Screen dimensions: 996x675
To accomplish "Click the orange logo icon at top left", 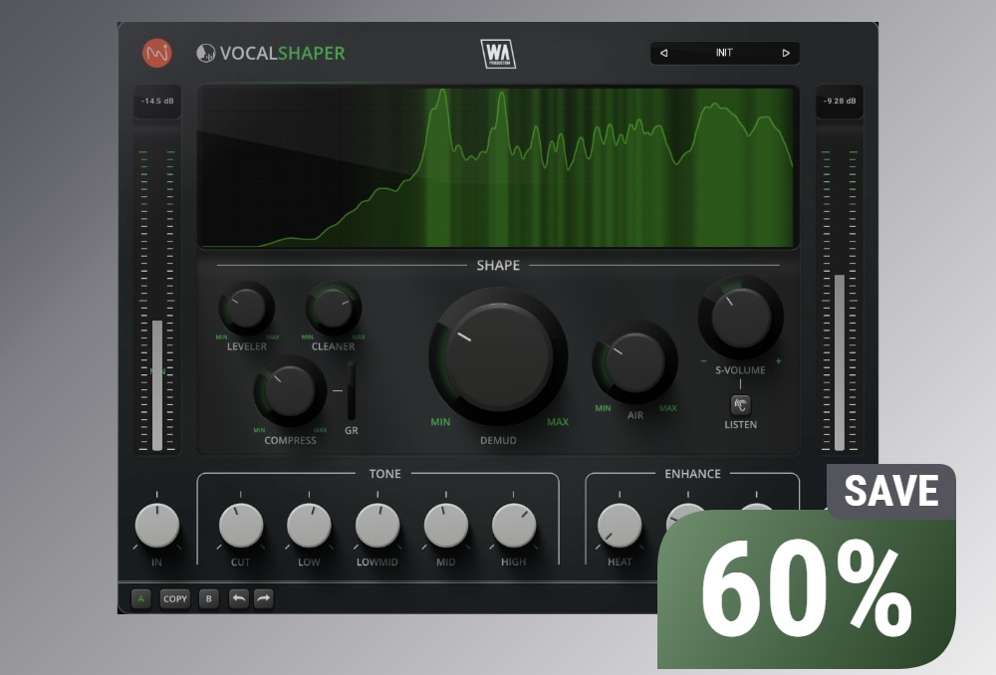I will [x=157, y=53].
